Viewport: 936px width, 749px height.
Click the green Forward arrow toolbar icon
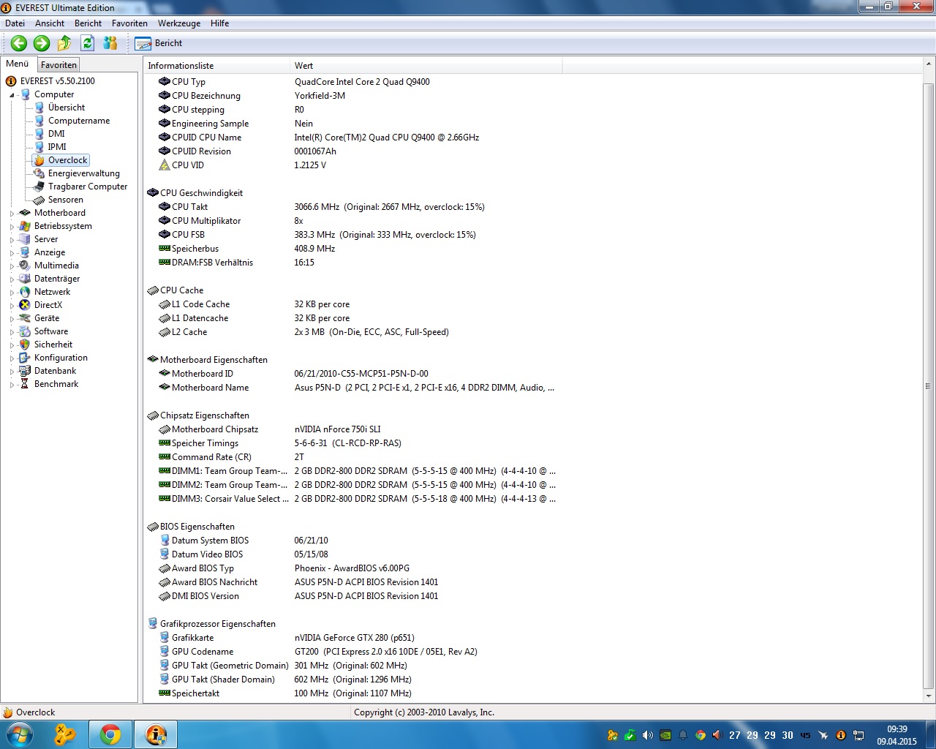pos(42,43)
